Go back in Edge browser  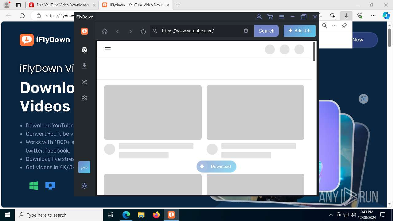tap(9, 16)
